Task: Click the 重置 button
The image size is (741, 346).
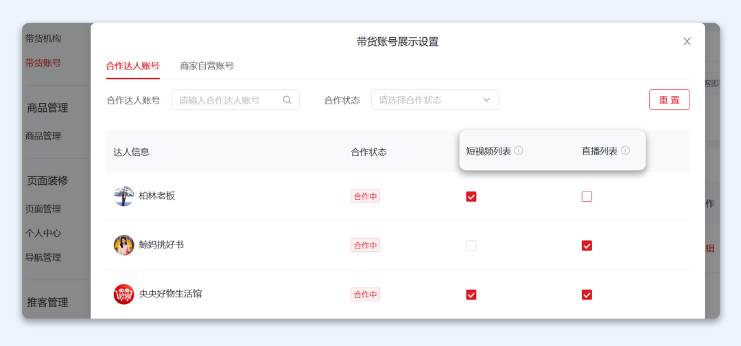Action: (669, 100)
